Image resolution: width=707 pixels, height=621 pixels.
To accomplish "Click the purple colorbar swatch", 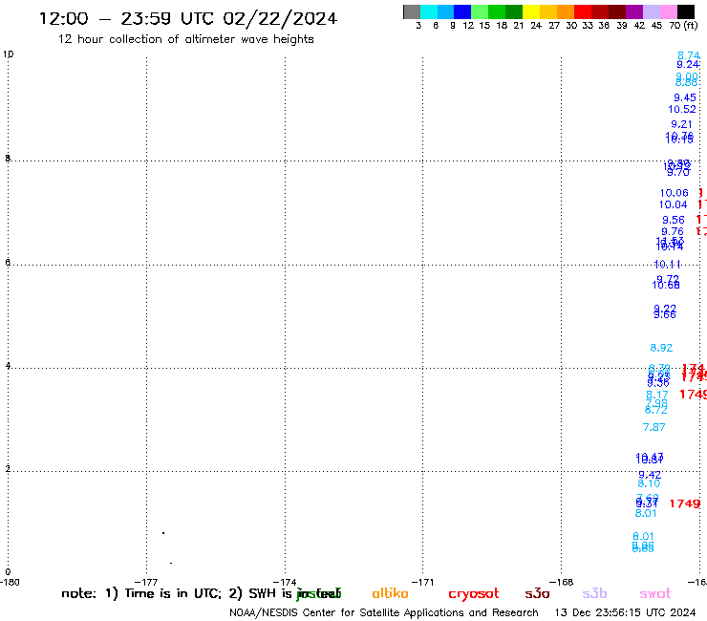I will click(x=634, y=11).
